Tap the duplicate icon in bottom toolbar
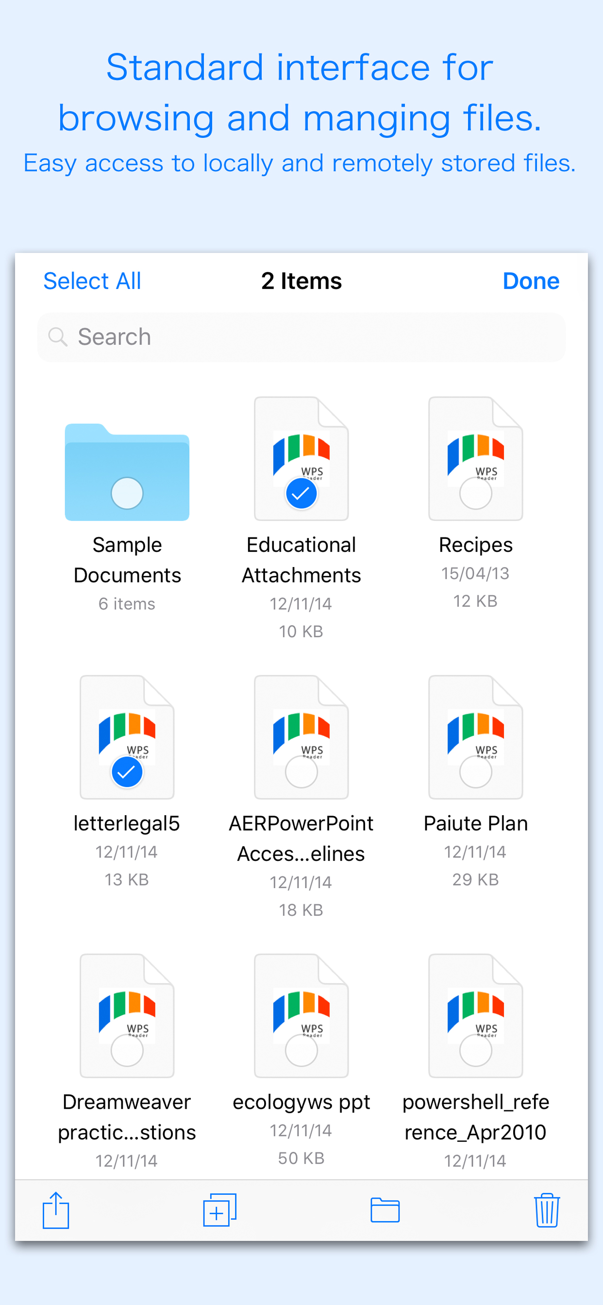The height and width of the screenshot is (1305, 603). click(x=219, y=1210)
